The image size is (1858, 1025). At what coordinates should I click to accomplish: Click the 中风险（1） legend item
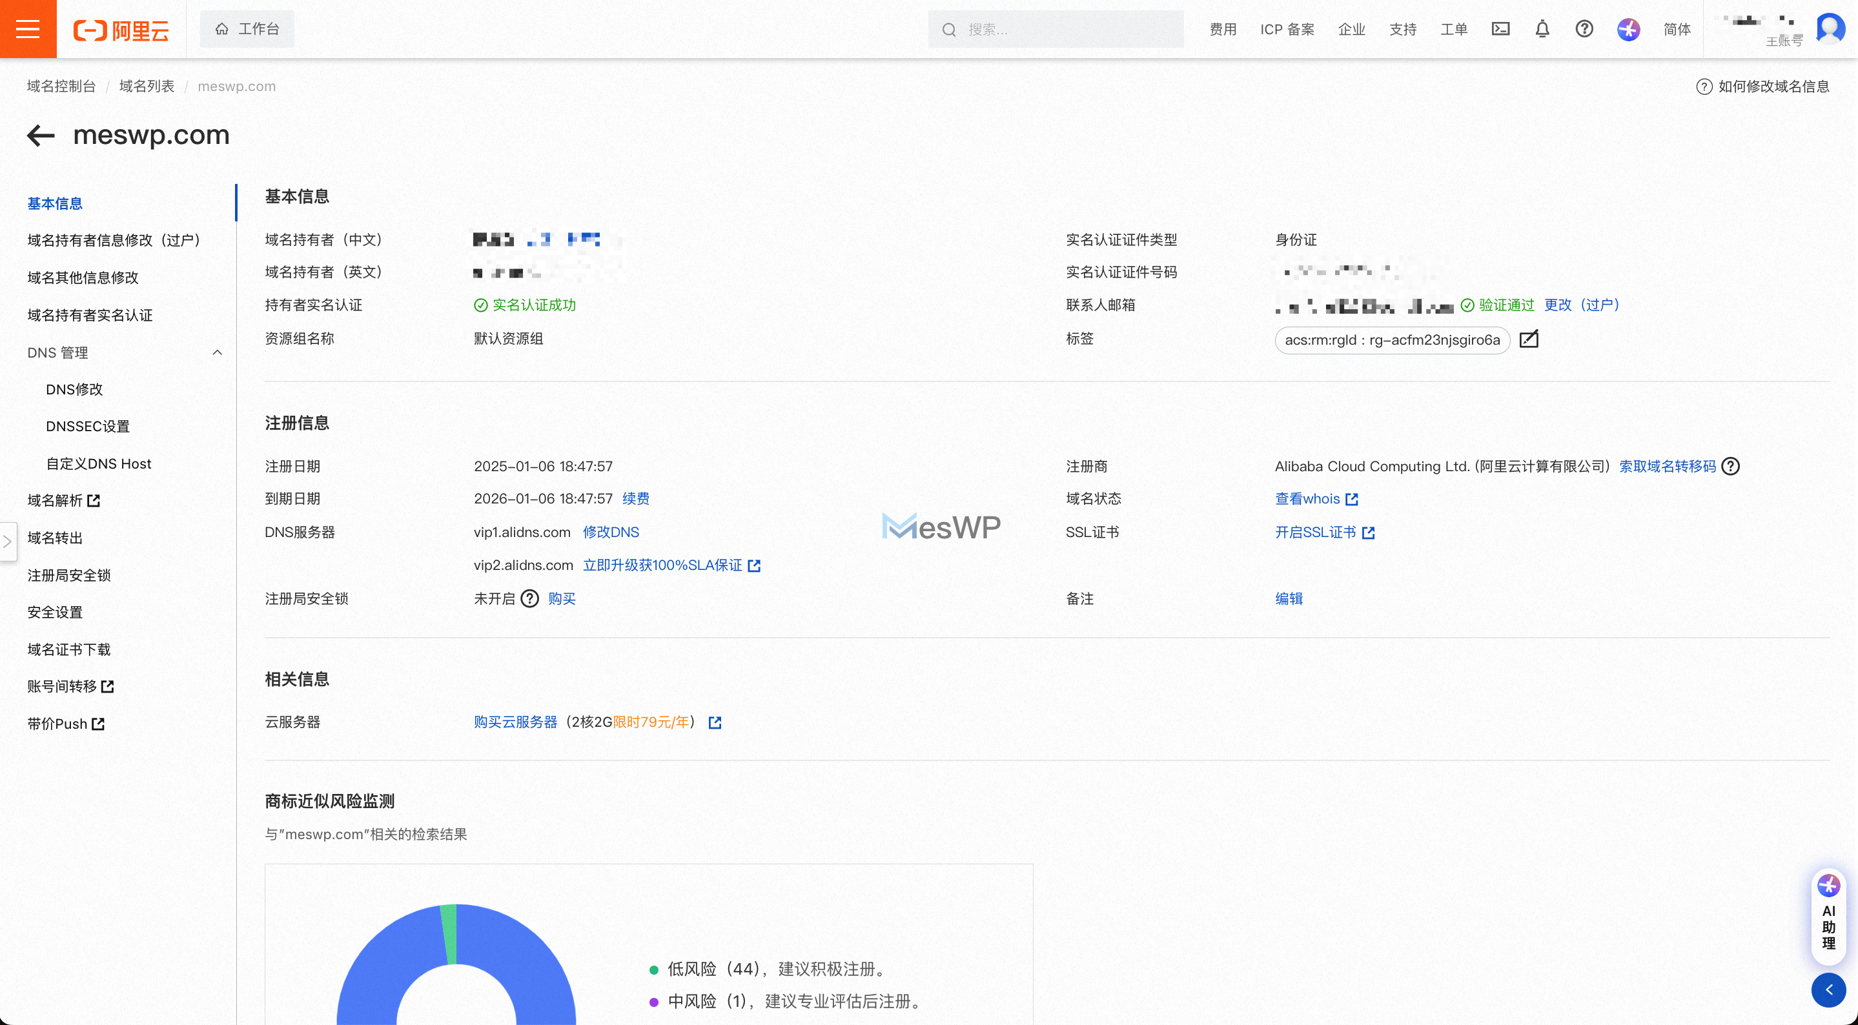point(786,1002)
